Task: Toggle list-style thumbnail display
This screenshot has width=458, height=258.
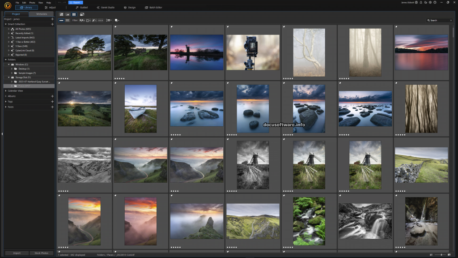Action: point(68,20)
